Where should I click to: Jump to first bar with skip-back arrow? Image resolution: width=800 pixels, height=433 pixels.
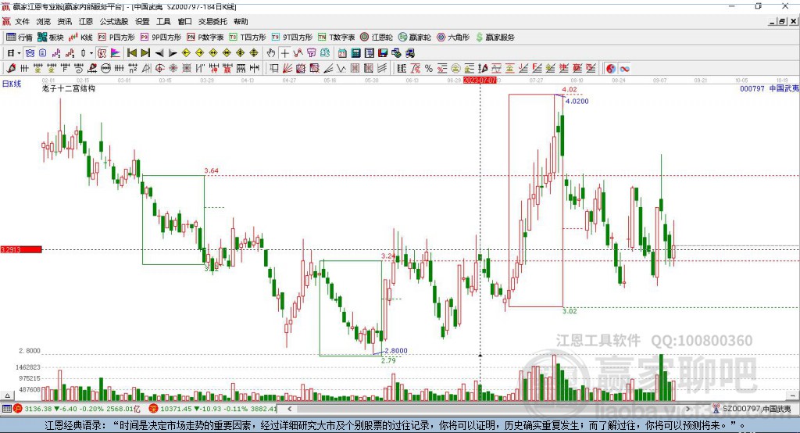131,52
